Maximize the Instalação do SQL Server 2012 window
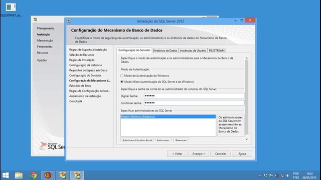 tap(242, 20)
